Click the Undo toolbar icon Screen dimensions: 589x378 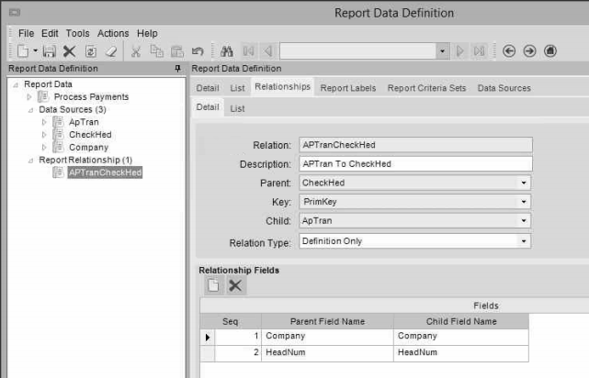tap(198, 51)
